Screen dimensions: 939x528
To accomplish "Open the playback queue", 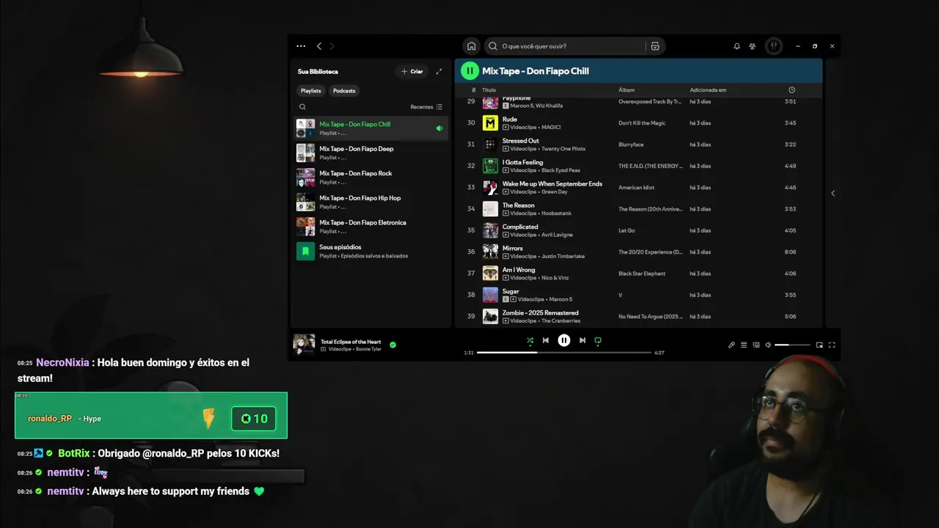I will tap(744, 345).
